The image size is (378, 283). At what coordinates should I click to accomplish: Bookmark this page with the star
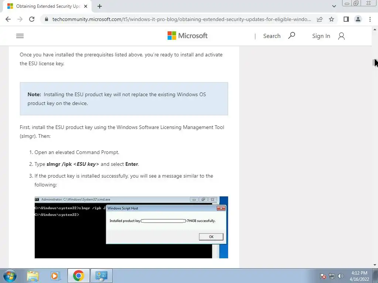(331, 19)
